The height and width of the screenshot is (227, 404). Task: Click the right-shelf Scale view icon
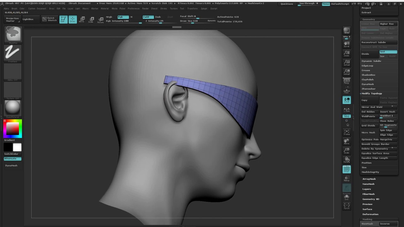(x=347, y=151)
